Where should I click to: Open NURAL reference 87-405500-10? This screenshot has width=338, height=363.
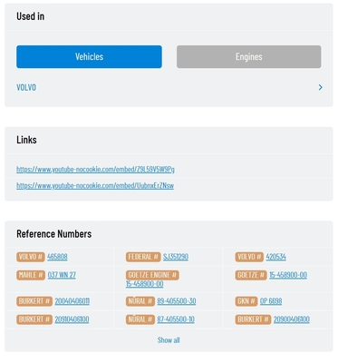[x=176, y=319]
